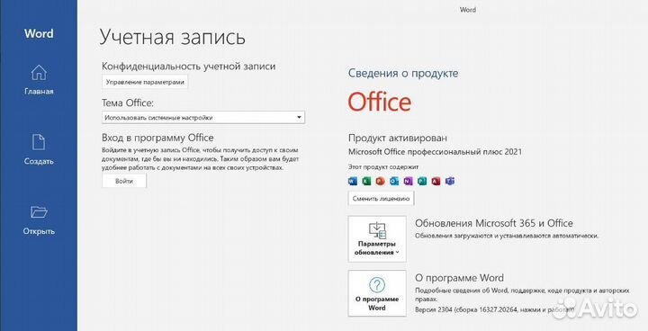Click the Word app icon under product contents
Image resolution: width=648 pixels, height=331 pixels.
(x=353, y=181)
